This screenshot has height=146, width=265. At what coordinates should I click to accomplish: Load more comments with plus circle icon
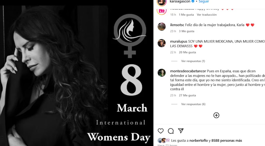tap(216, 115)
